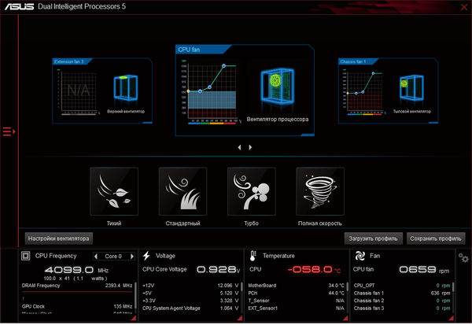Click Загрузить профиль button
This screenshot has width=472, height=325.
click(x=373, y=238)
